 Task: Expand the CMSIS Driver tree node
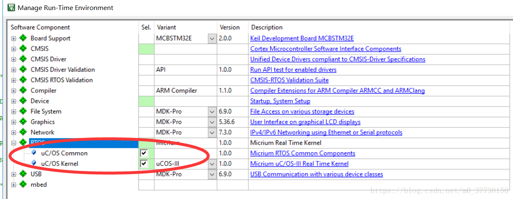pos(14,59)
